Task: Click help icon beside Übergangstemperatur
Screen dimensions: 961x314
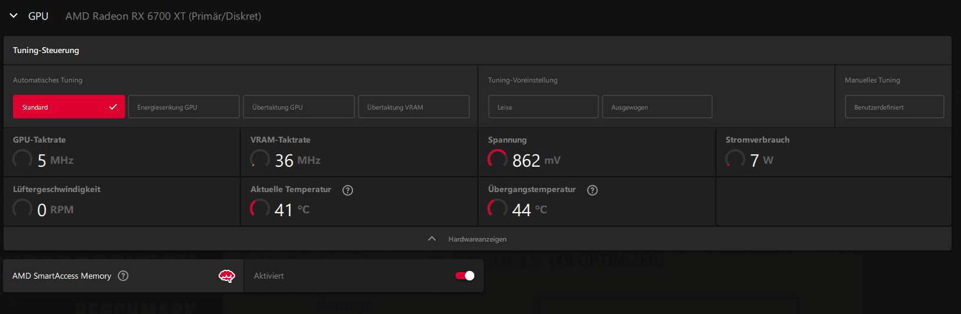Action: (x=592, y=190)
